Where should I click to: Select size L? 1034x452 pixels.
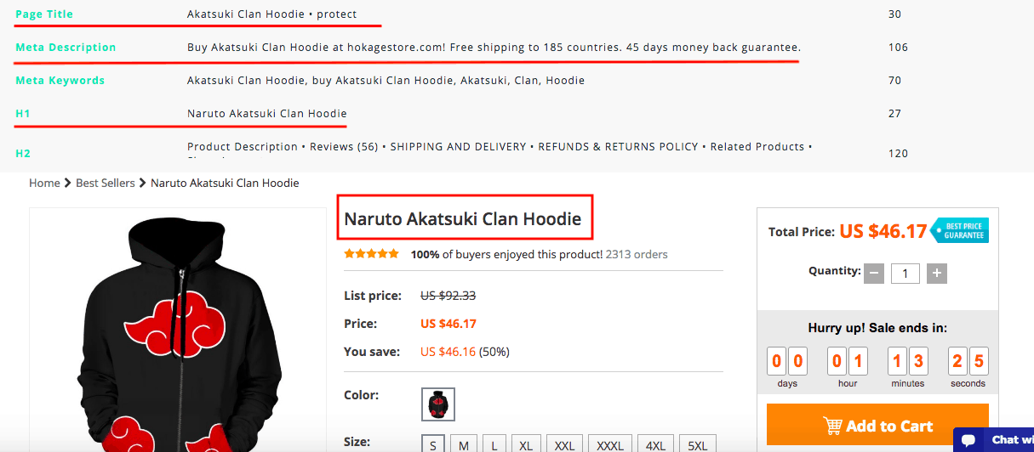(494, 444)
